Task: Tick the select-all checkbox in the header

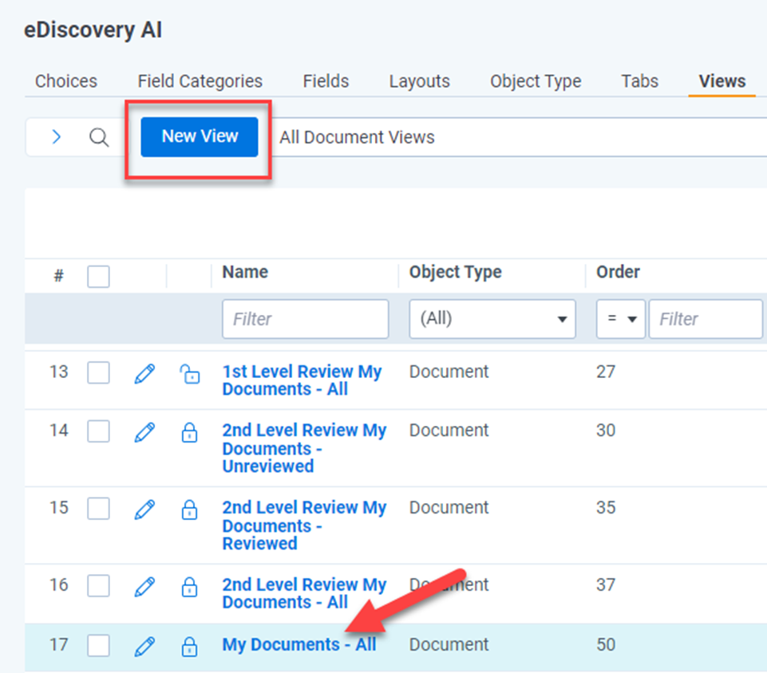Action: [98, 277]
